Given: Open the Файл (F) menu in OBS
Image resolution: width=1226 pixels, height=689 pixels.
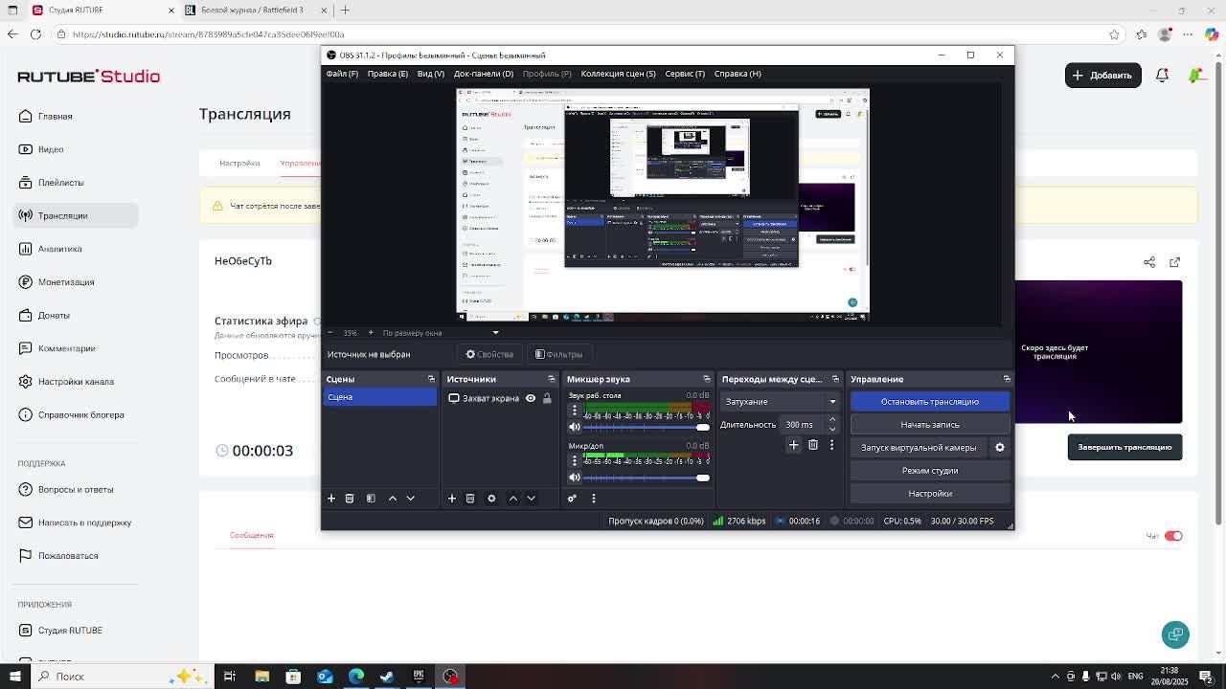Looking at the screenshot, I should [342, 74].
